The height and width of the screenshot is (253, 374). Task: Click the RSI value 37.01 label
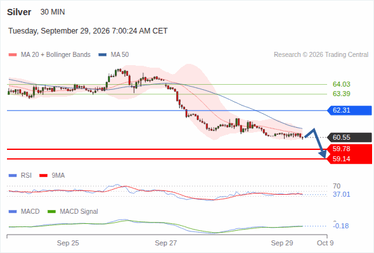point(341,194)
